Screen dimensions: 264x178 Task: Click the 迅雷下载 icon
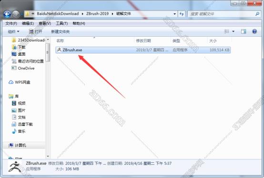[14, 124]
